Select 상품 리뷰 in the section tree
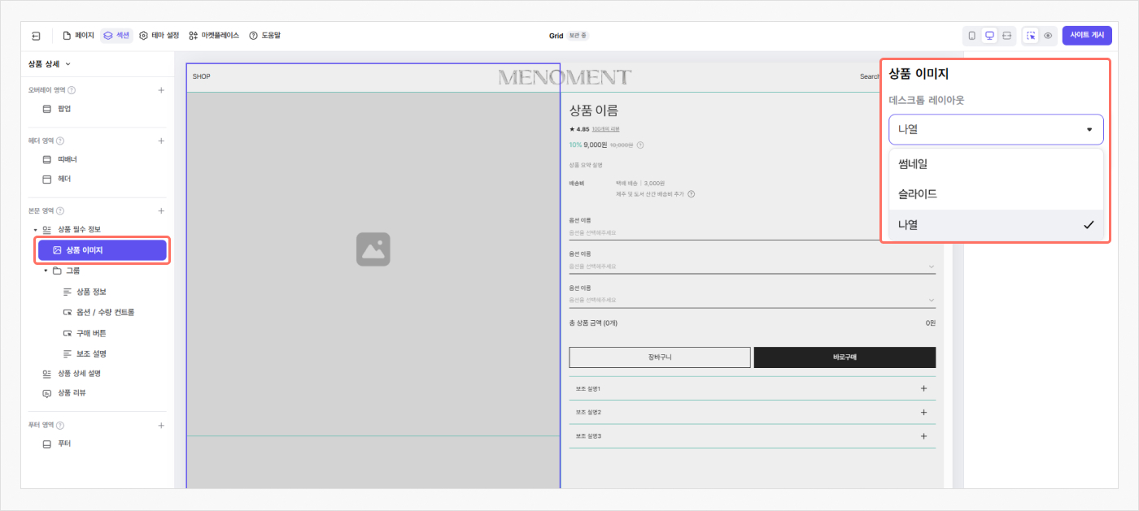 pyautogui.click(x=71, y=393)
